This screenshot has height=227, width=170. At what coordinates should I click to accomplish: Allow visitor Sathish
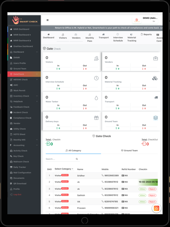click(x=142, y=195)
